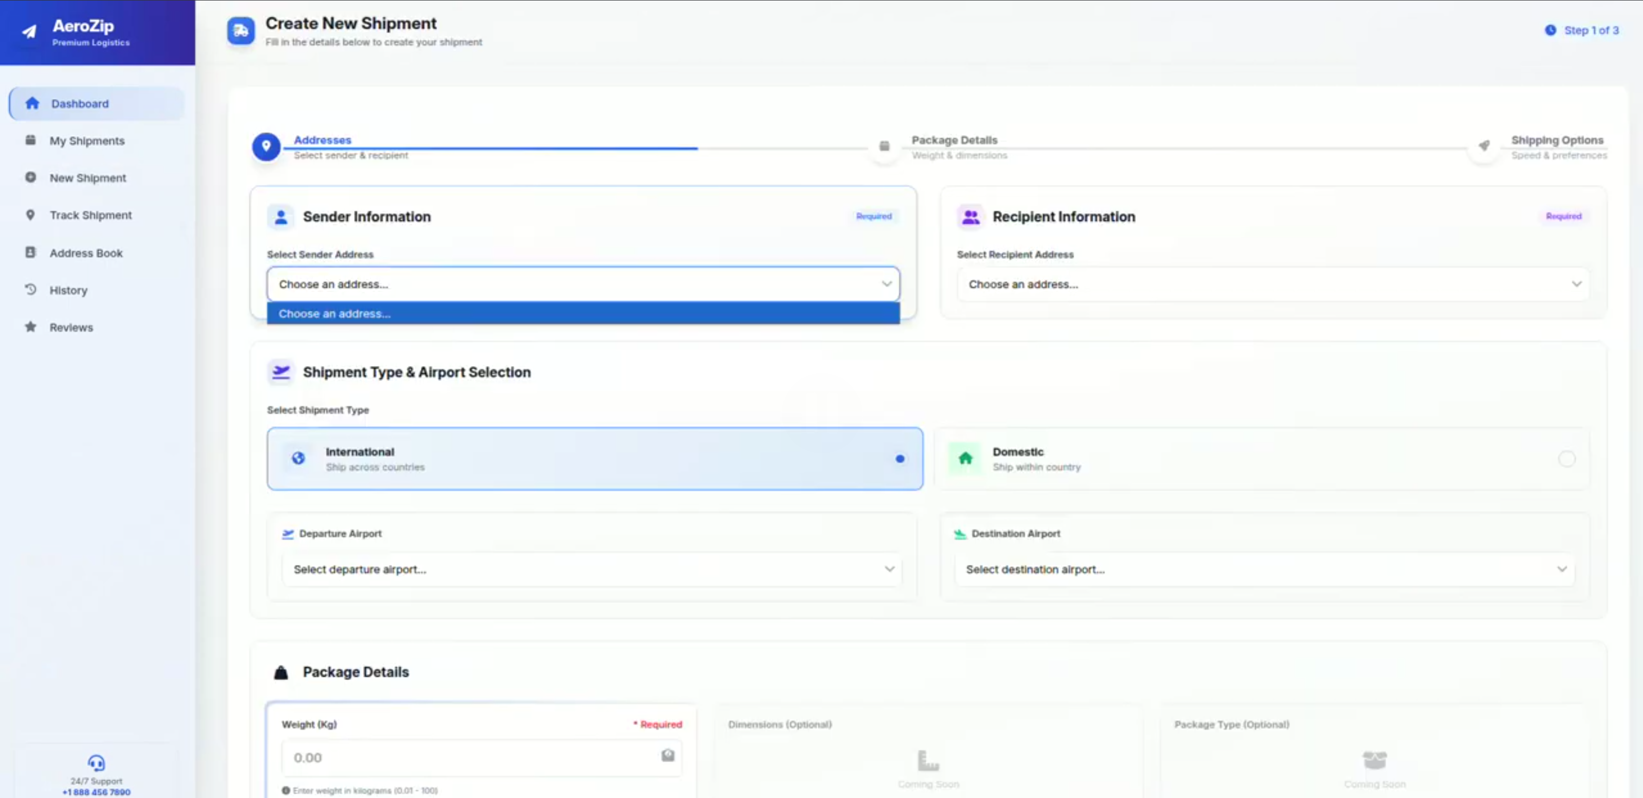Click the Package Details step box icon
Screen dimensions: 1643x798
[884, 147]
